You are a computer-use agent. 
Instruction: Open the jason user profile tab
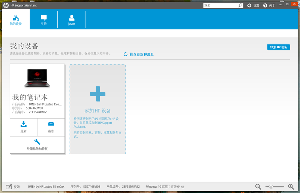72,20
